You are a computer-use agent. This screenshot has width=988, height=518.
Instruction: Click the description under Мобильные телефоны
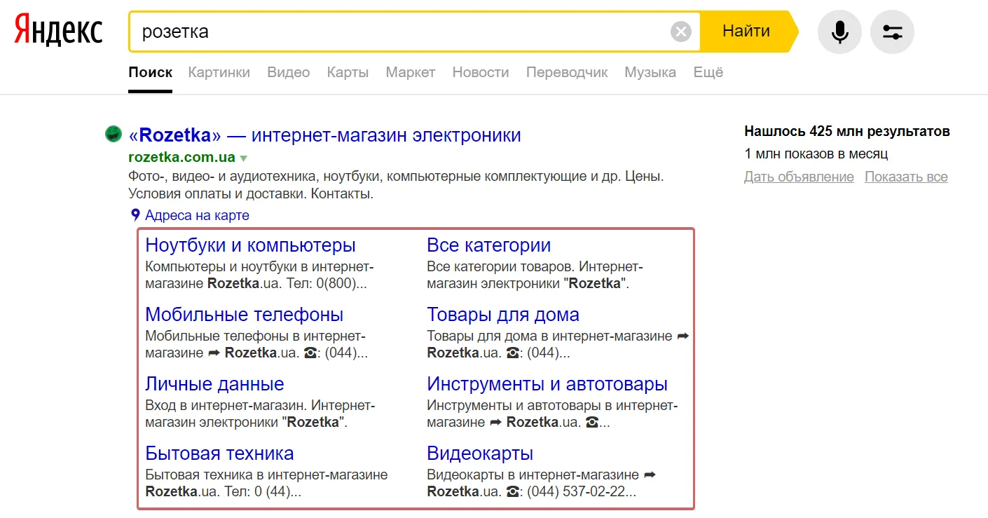coord(256,344)
